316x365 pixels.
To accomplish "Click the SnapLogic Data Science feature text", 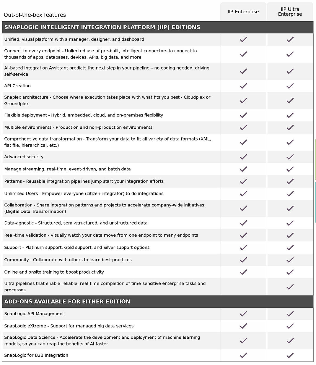I will click(102, 340).
